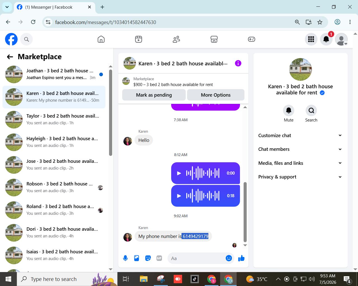This screenshot has height=286, width=358.
Task: Click the address bar URL
Action: point(105,22)
